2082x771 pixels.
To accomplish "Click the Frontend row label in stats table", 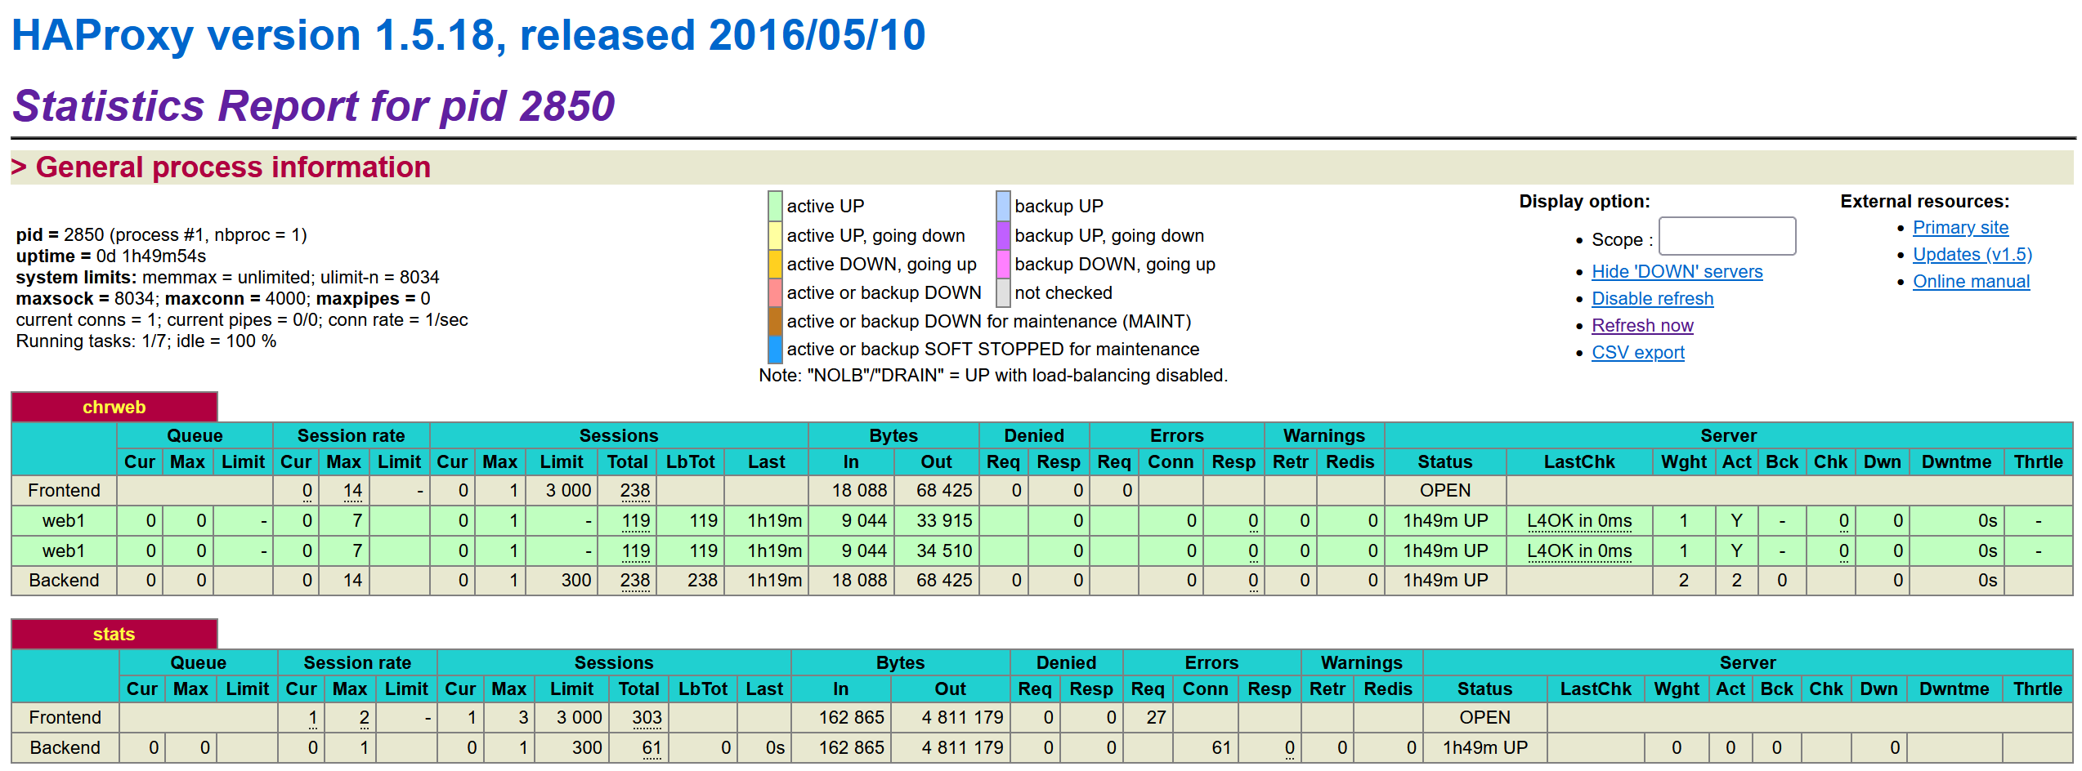I will [x=65, y=717].
